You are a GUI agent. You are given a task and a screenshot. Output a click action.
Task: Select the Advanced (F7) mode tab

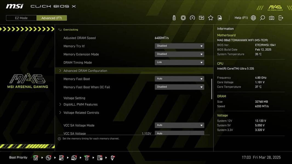point(52,18)
